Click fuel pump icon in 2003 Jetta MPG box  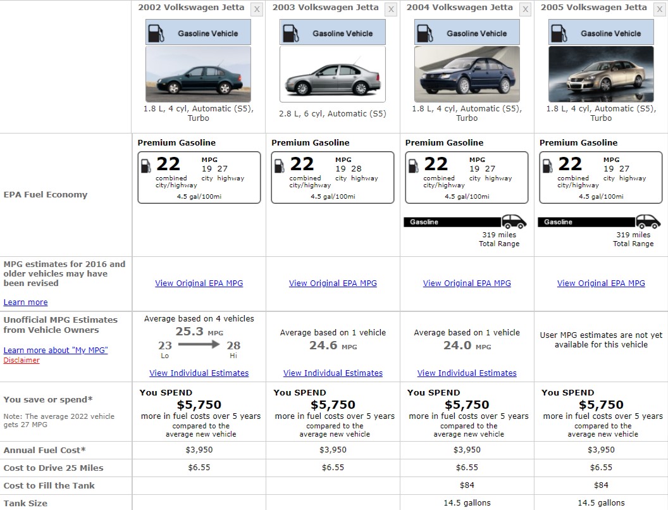tap(280, 166)
